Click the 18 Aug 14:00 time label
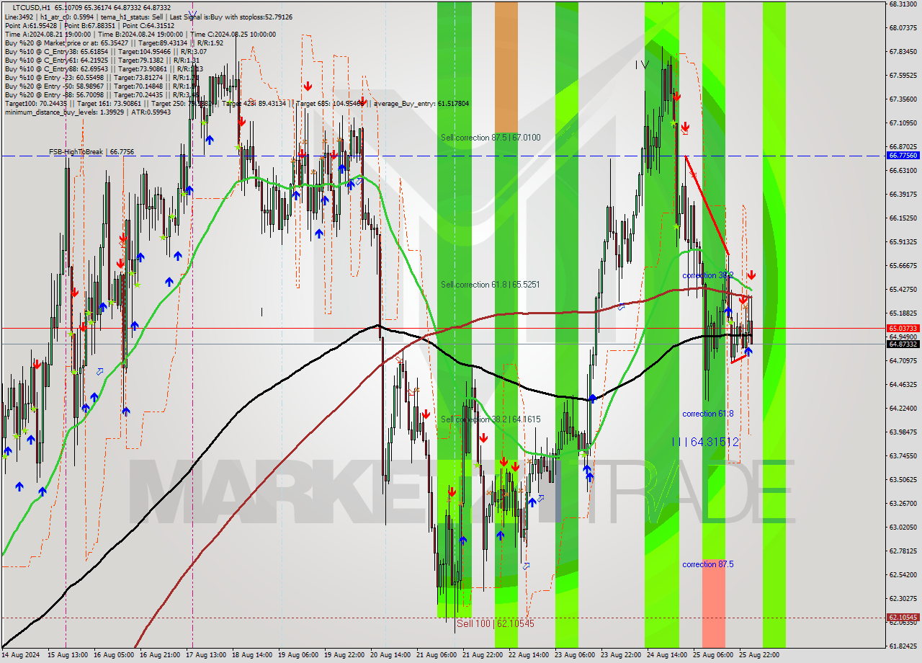 tap(253, 655)
